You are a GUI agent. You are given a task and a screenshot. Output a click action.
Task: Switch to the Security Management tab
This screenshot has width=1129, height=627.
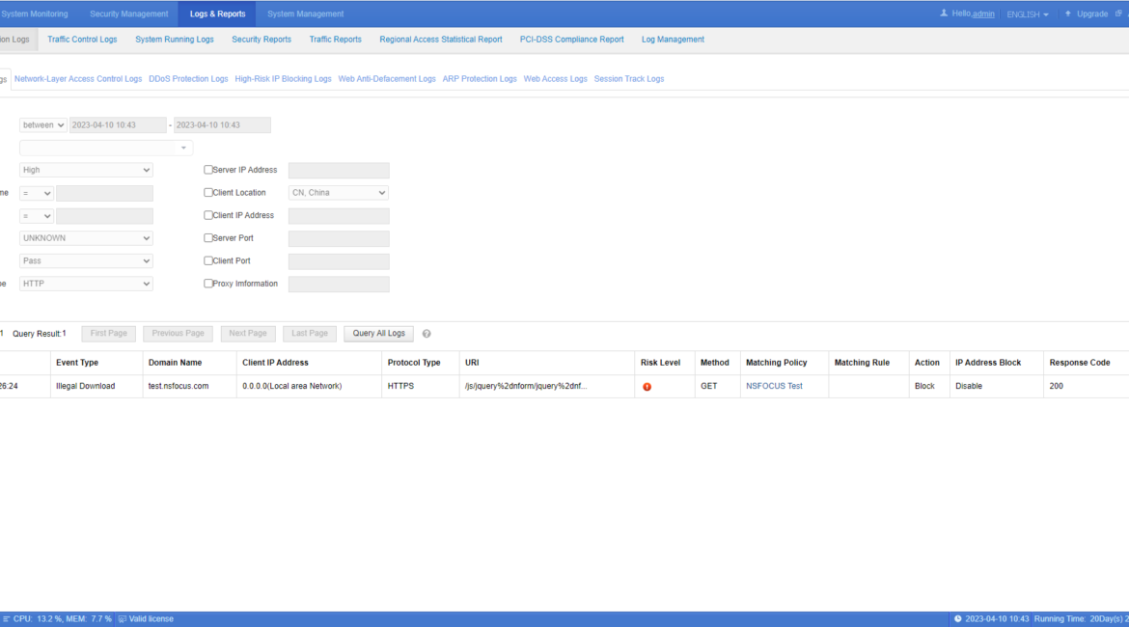coord(128,13)
